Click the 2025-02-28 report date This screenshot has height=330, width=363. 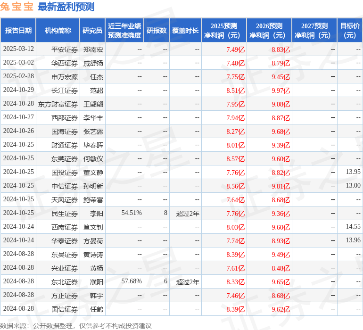(x=18, y=76)
